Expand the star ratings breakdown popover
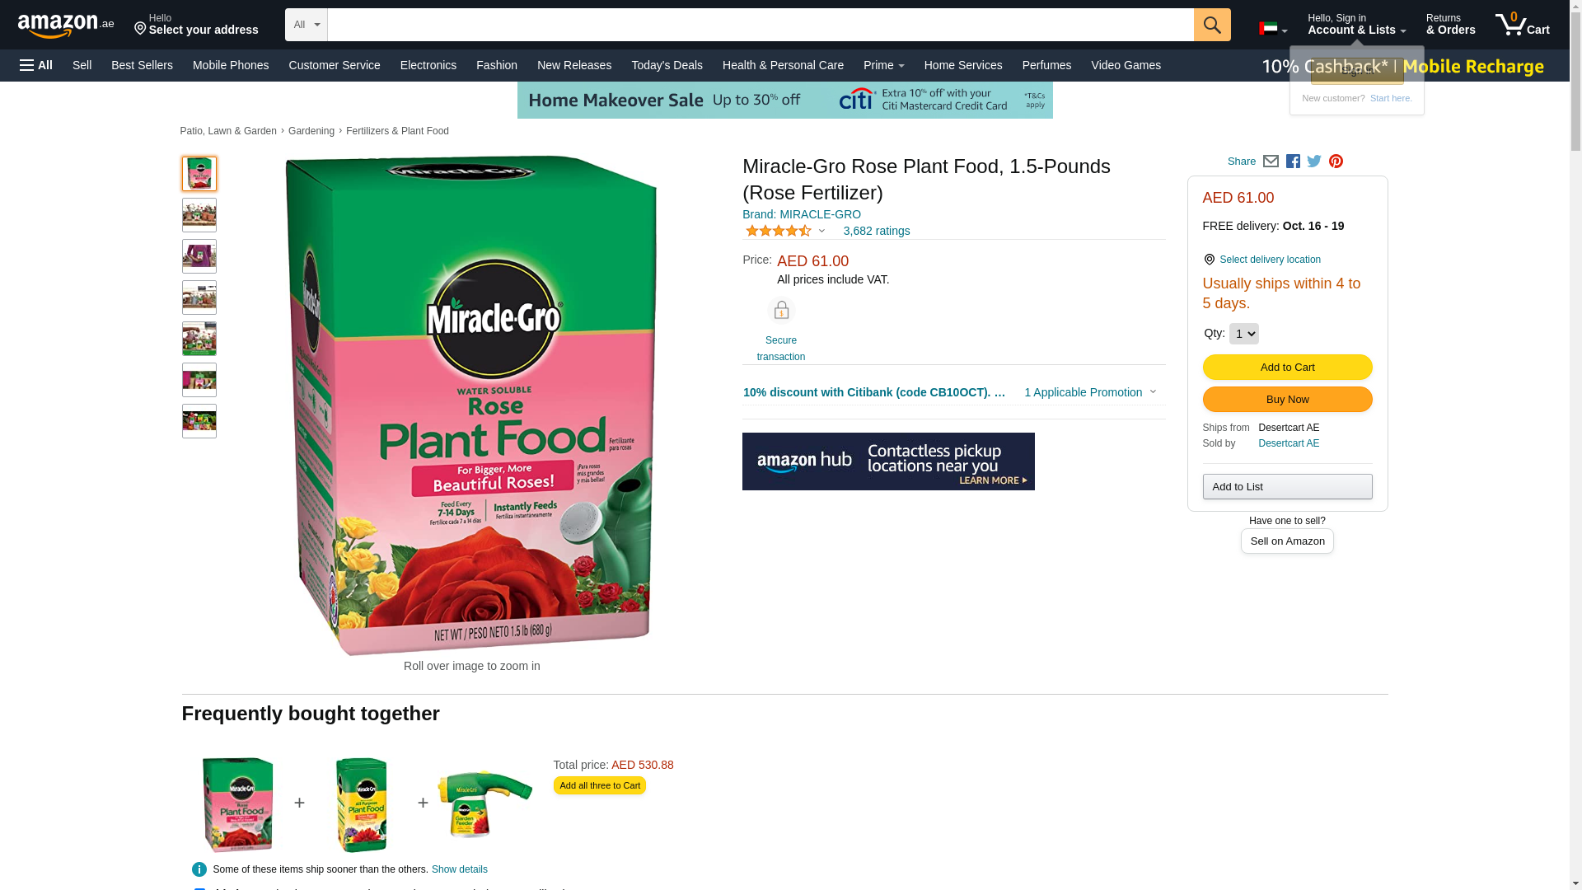This screenshot has width=1582, height=890. 785,231
